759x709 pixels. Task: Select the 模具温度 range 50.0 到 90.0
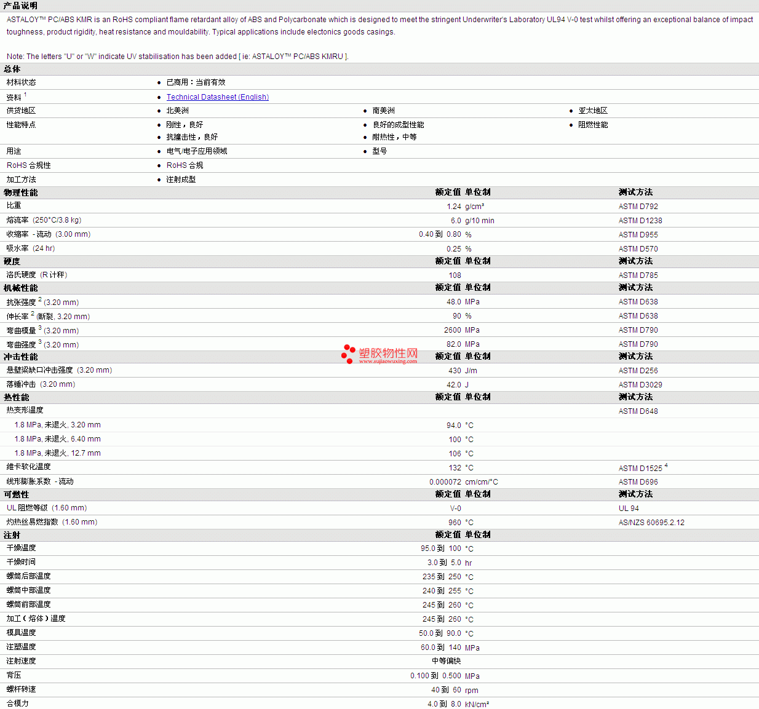(440, 633)
